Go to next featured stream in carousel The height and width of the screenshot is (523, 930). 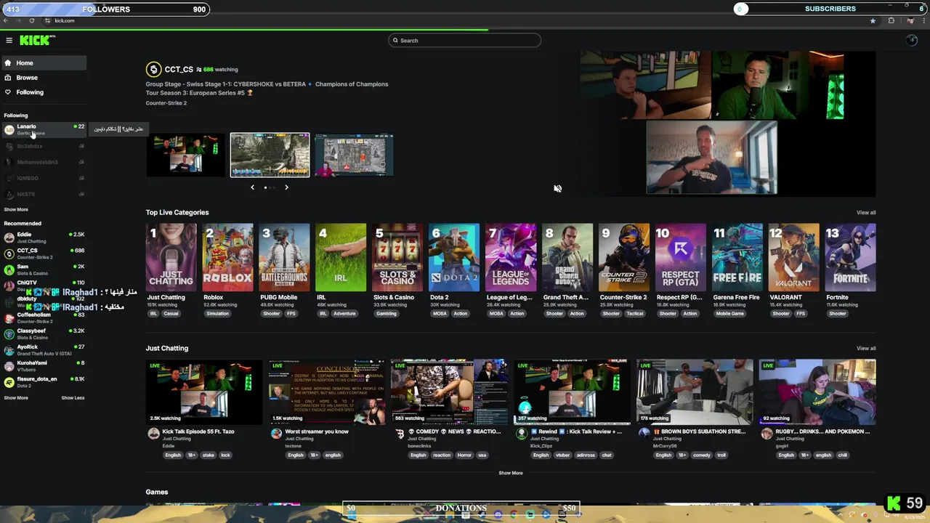pyautogui.click(x=286, y=187)
